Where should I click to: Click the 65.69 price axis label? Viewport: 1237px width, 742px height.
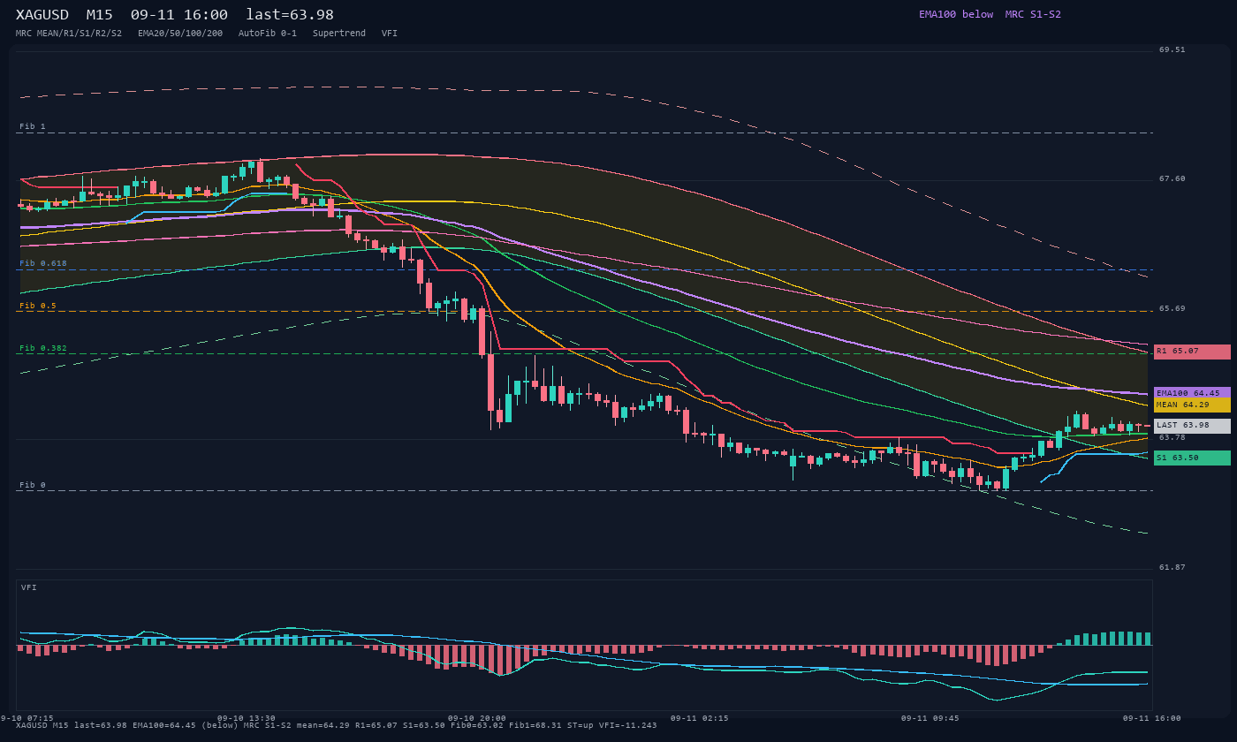click(1172, 308)
